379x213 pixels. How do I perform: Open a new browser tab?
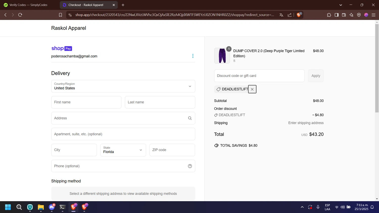click(x=123, y=5)
